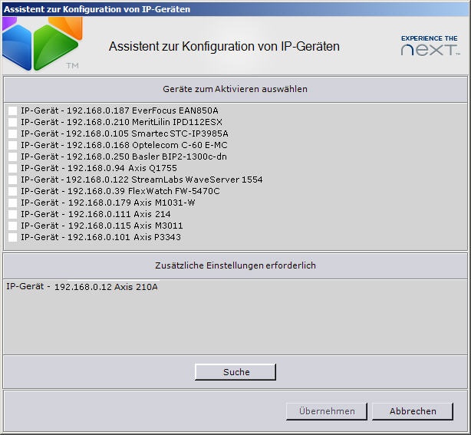Click the Experience the Next logo
Viewport: 471px width, 435px height.
[x=430, y=46]
